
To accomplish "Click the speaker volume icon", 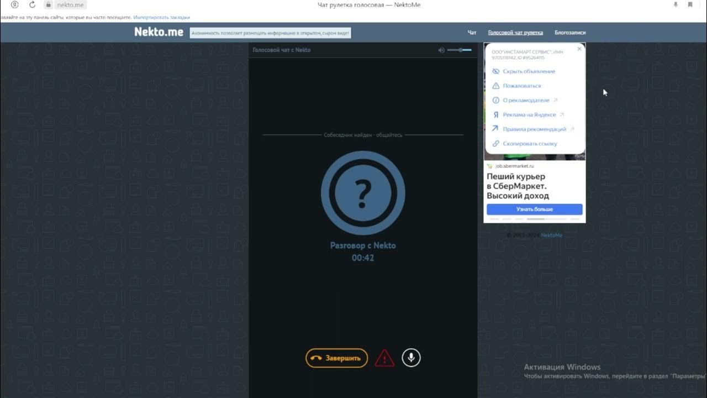I will click(441, 50).
